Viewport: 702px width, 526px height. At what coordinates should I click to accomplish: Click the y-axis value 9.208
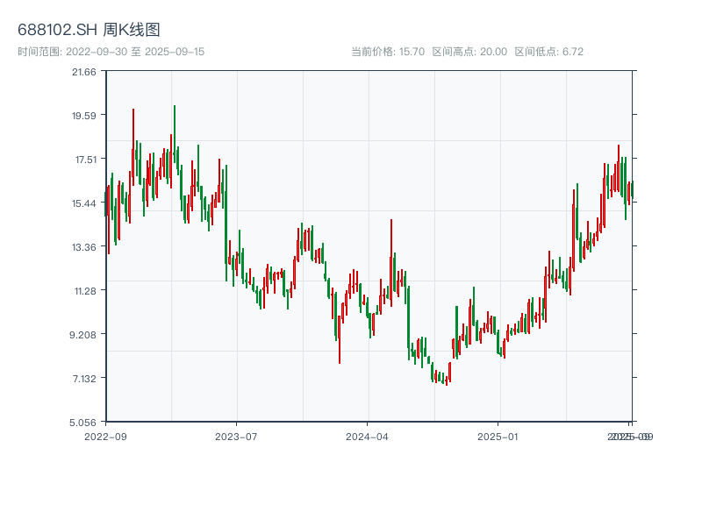pyautogui.click(x=82, y=335)
